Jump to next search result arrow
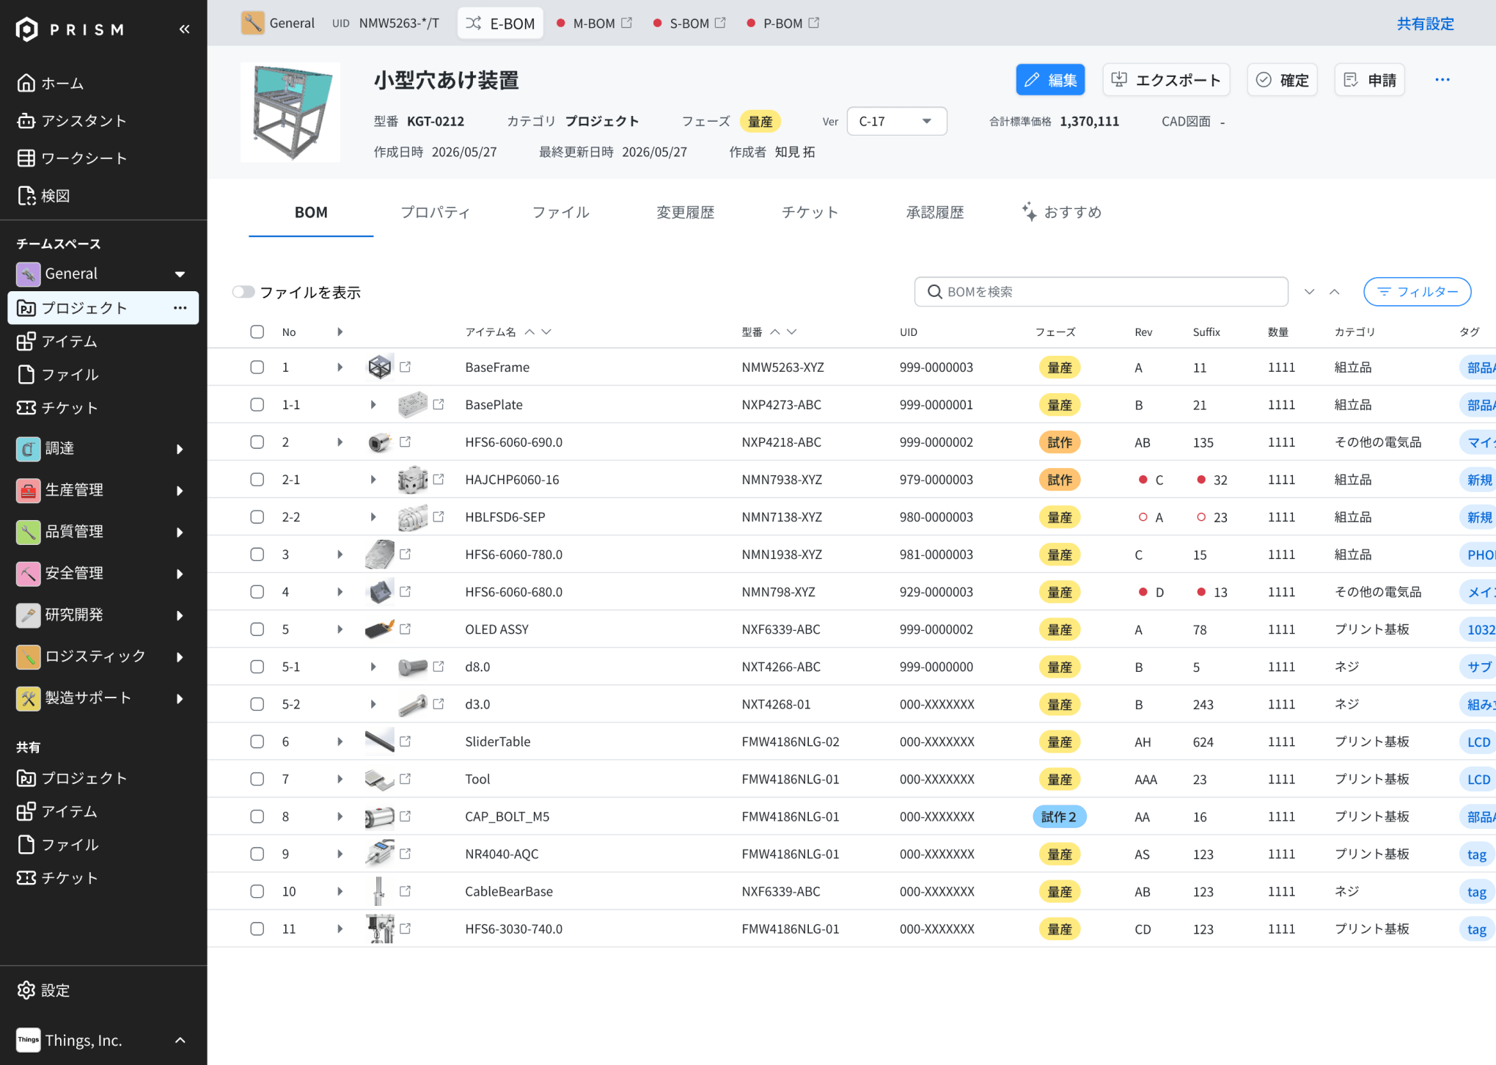 1310,292
